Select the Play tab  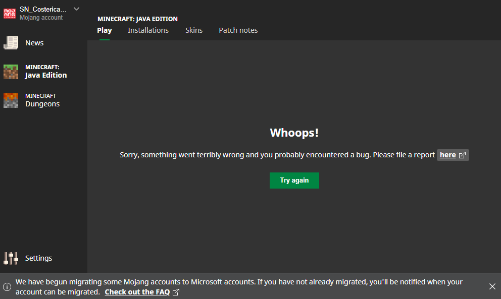point(105,30)
